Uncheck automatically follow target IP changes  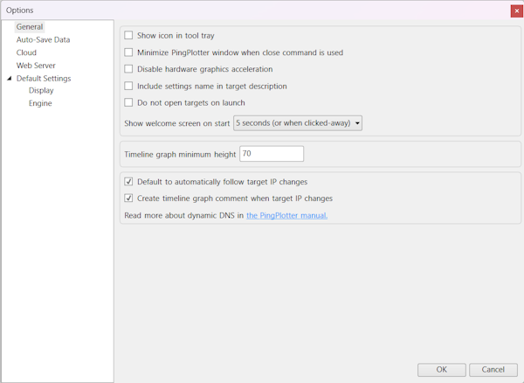(x=129, y=182)
